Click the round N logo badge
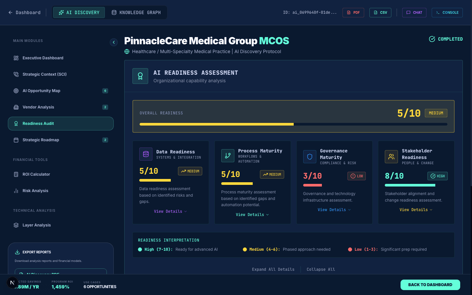472x295 pixels. (12, 283)
